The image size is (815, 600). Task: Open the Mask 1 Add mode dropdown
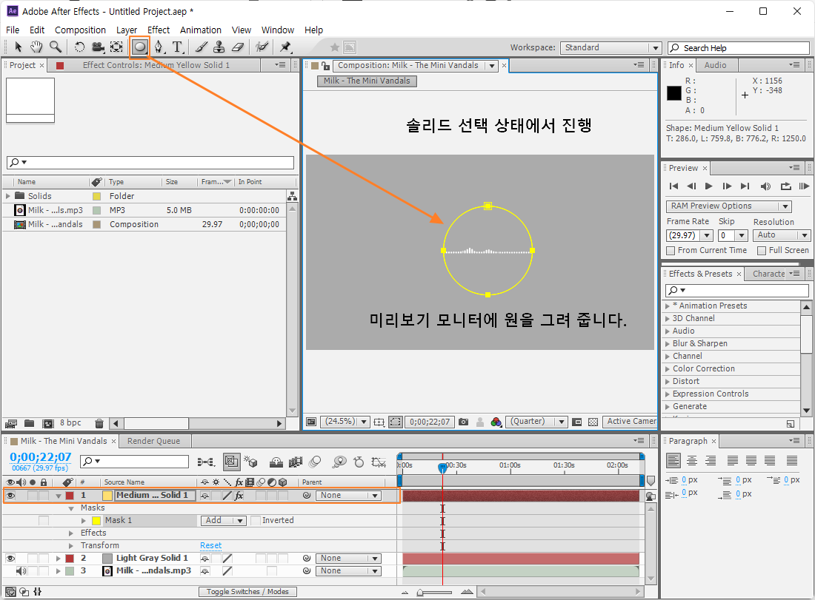pos(223,521)
